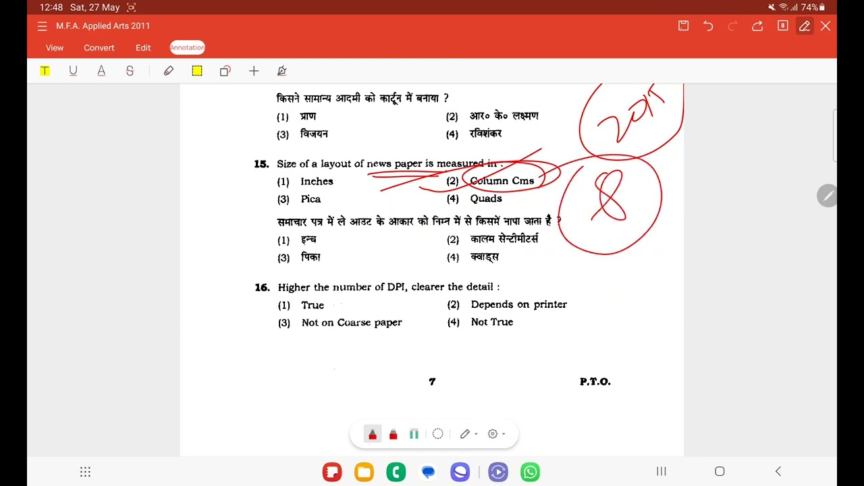Viewport: 864px width, 486px height.
Task: Toggle the pen edit mode icon
Action: pyautogui.click(x=805, y=26)
